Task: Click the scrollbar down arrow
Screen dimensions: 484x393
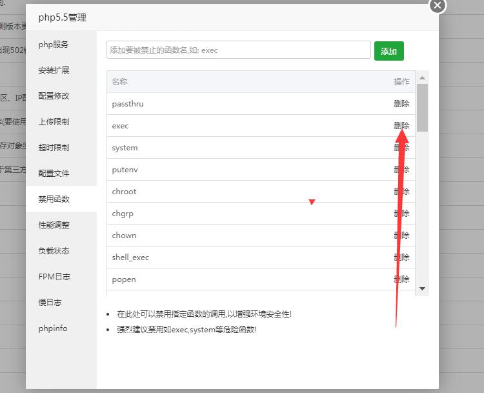Action: pos(423,289)
